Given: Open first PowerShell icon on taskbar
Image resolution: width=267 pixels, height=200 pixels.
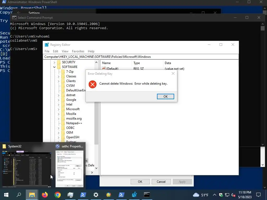Looking at the screenshot, I should pyautogui.click(x=83, y=195).
